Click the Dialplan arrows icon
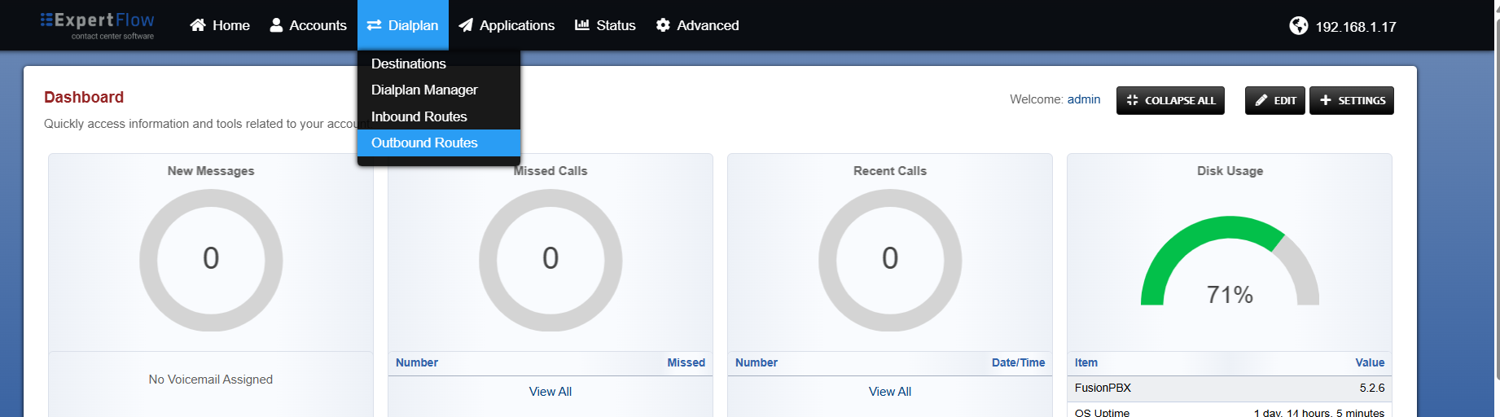The image size is (1500, 417). tap(374, 25)
